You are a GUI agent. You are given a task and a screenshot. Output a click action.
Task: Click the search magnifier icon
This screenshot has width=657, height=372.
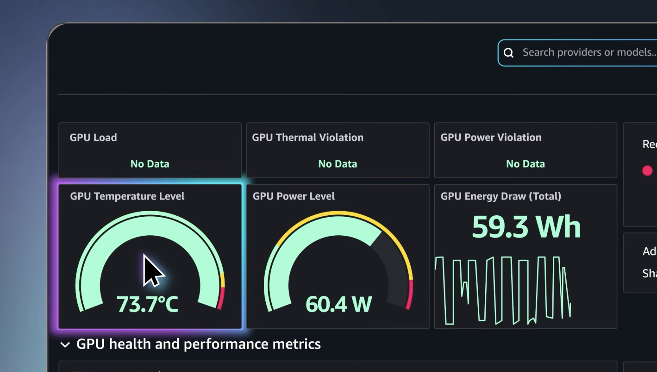509,53
